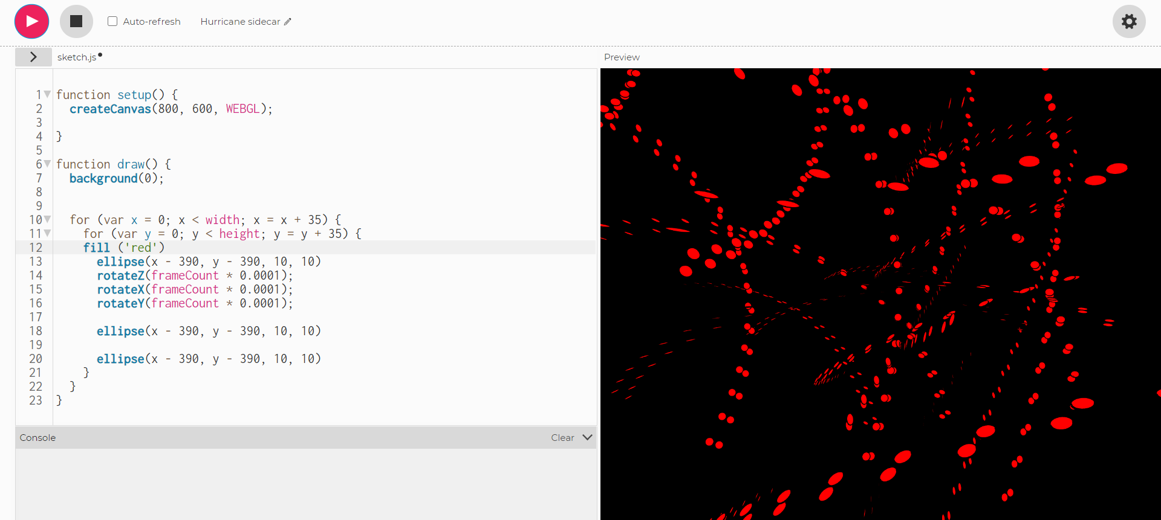Expand the file sidebar with the chevron
Screen dimensions: 1161x520
33,57
